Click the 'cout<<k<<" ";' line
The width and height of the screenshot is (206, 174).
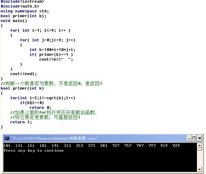coord(56,59)
